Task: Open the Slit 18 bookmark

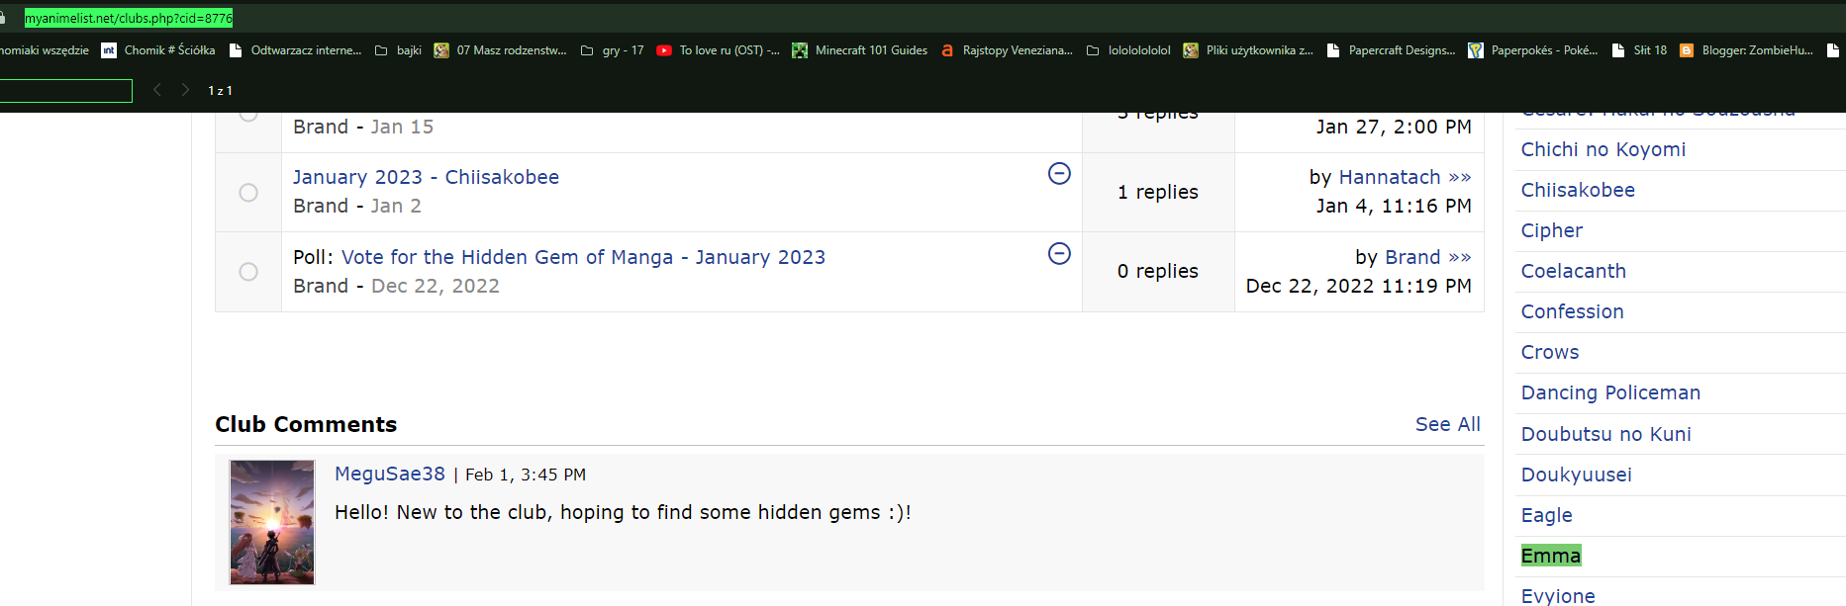Action: pyautogui.click(x=1639, y=50)
